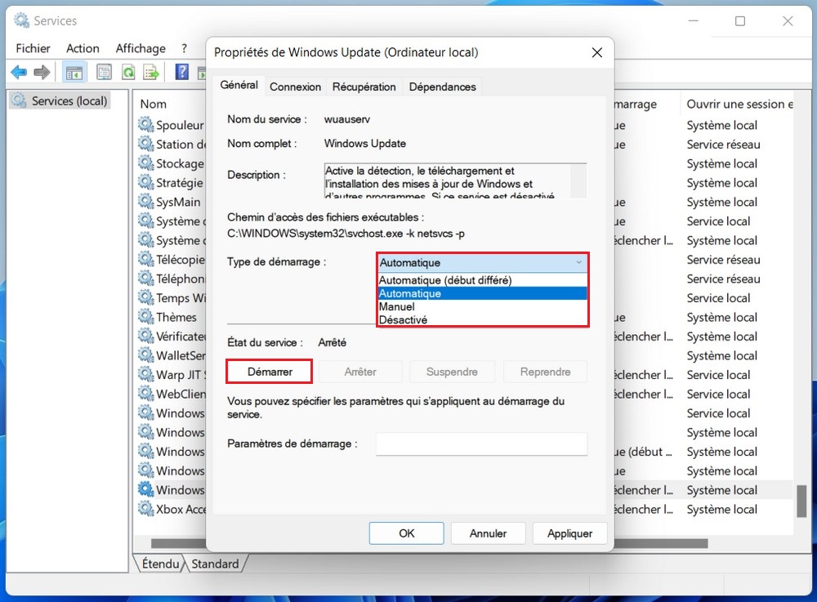The image size is (817, 602).
Task: Open the Affichage menu
Action: coord(141,48)
